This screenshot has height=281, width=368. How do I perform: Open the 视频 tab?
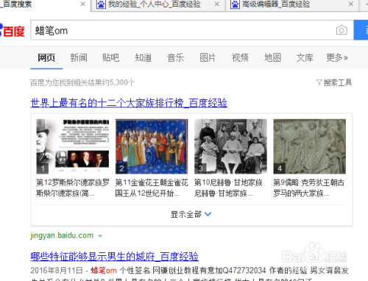pos(240,58)
